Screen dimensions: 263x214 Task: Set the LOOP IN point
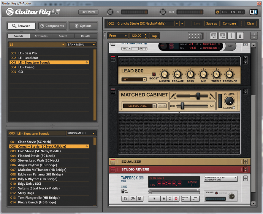coord(186,199)
